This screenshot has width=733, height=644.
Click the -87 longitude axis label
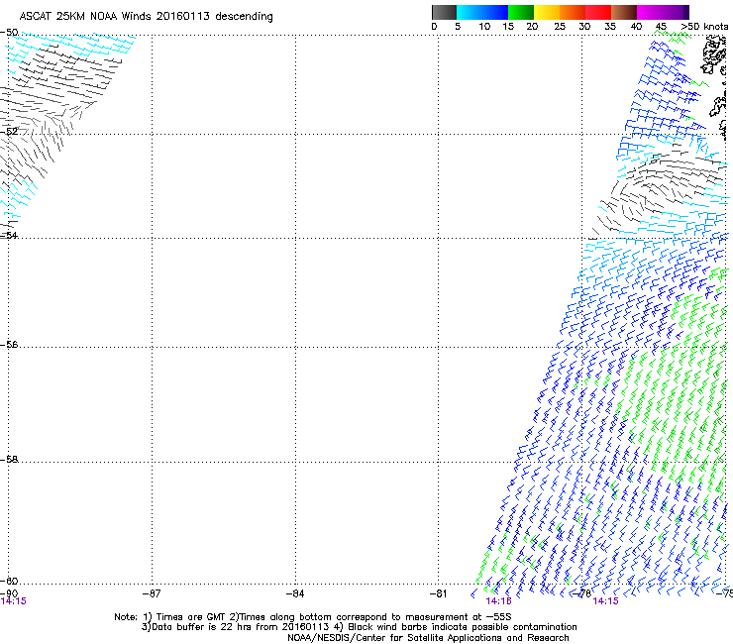[152, 593]
